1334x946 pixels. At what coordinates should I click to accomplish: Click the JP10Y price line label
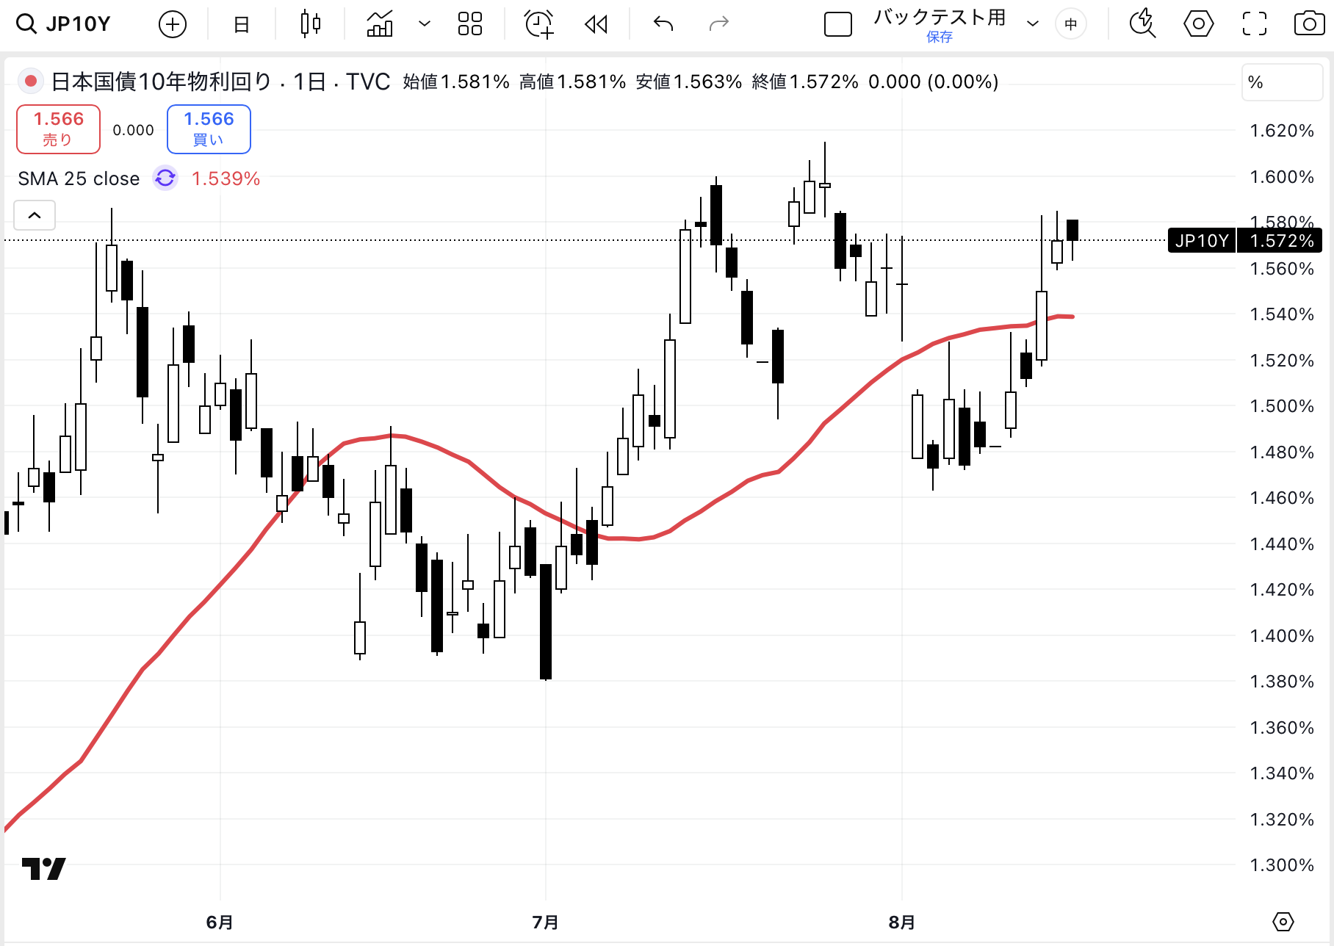1202,241
